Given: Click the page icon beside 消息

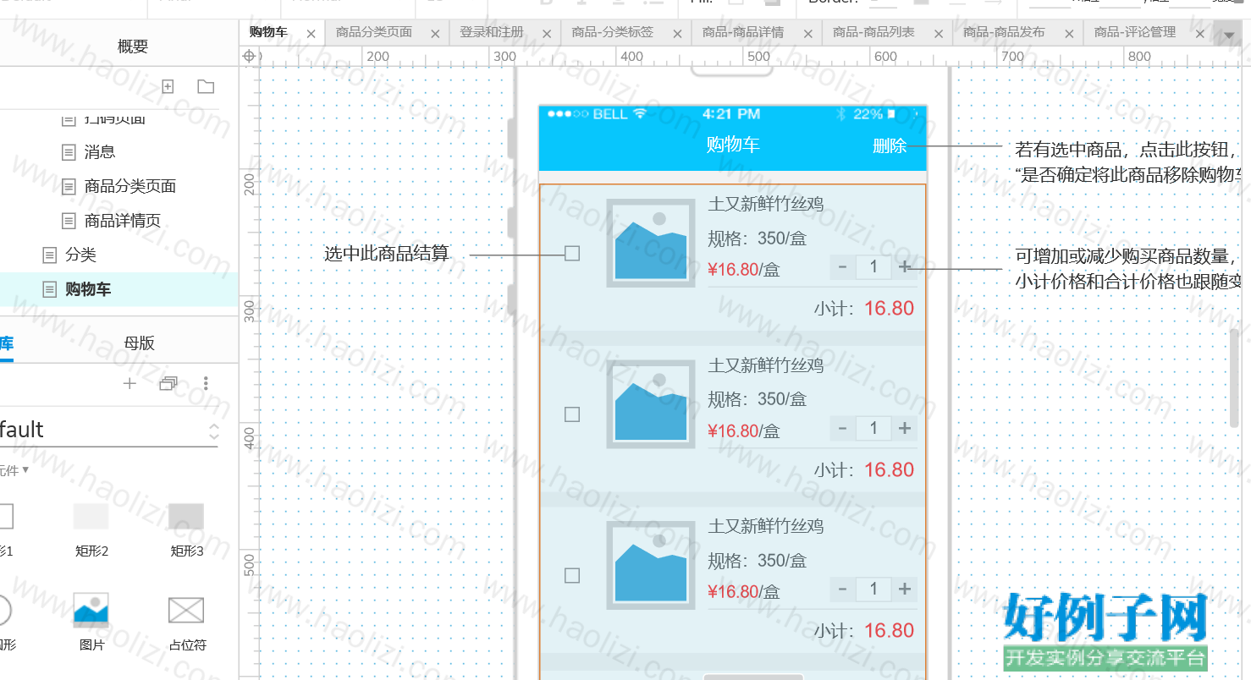Looking at the screenshot, I should (x=69, y=152).
